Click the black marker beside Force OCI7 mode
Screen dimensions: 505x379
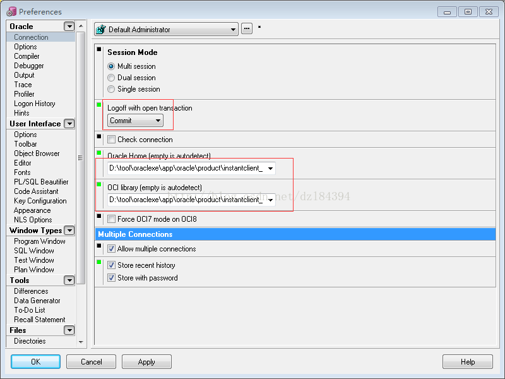pos(99,216)
